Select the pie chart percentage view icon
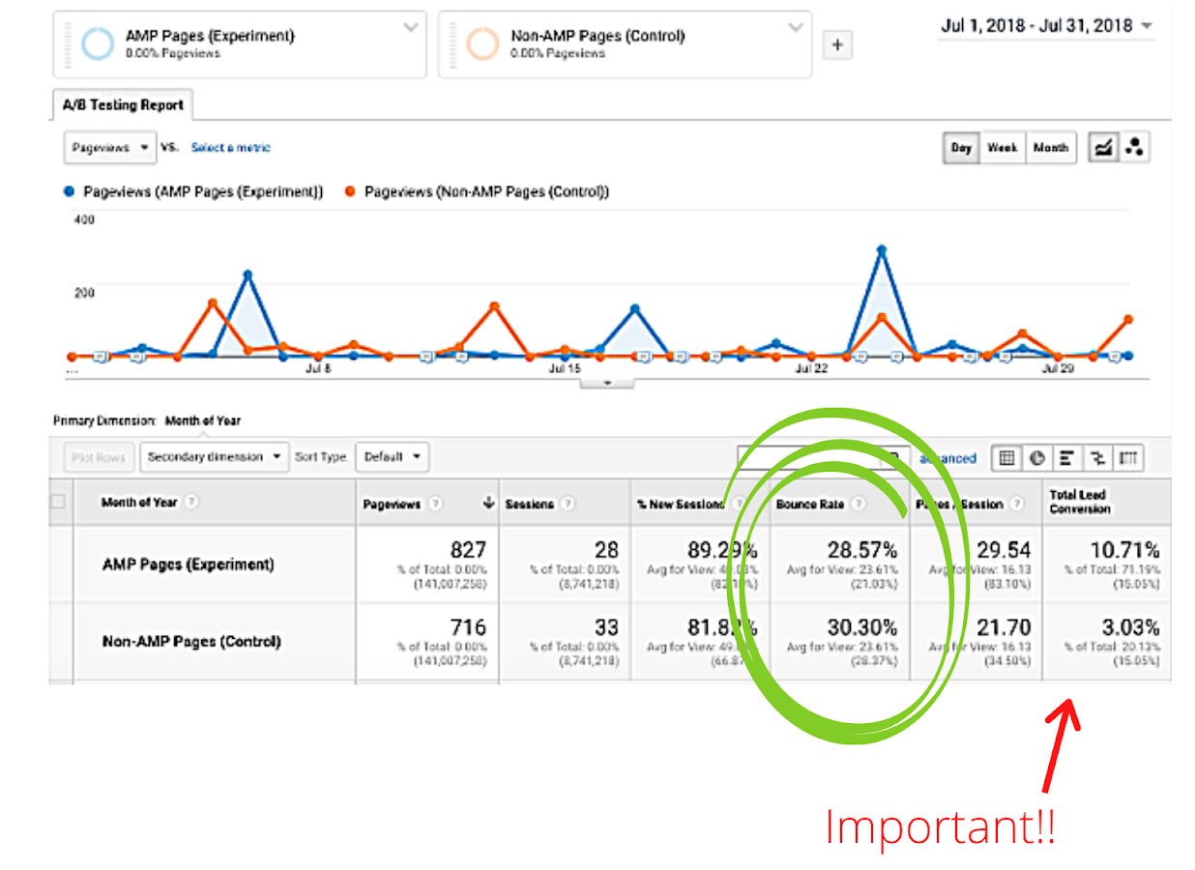 click(1037, 458)
